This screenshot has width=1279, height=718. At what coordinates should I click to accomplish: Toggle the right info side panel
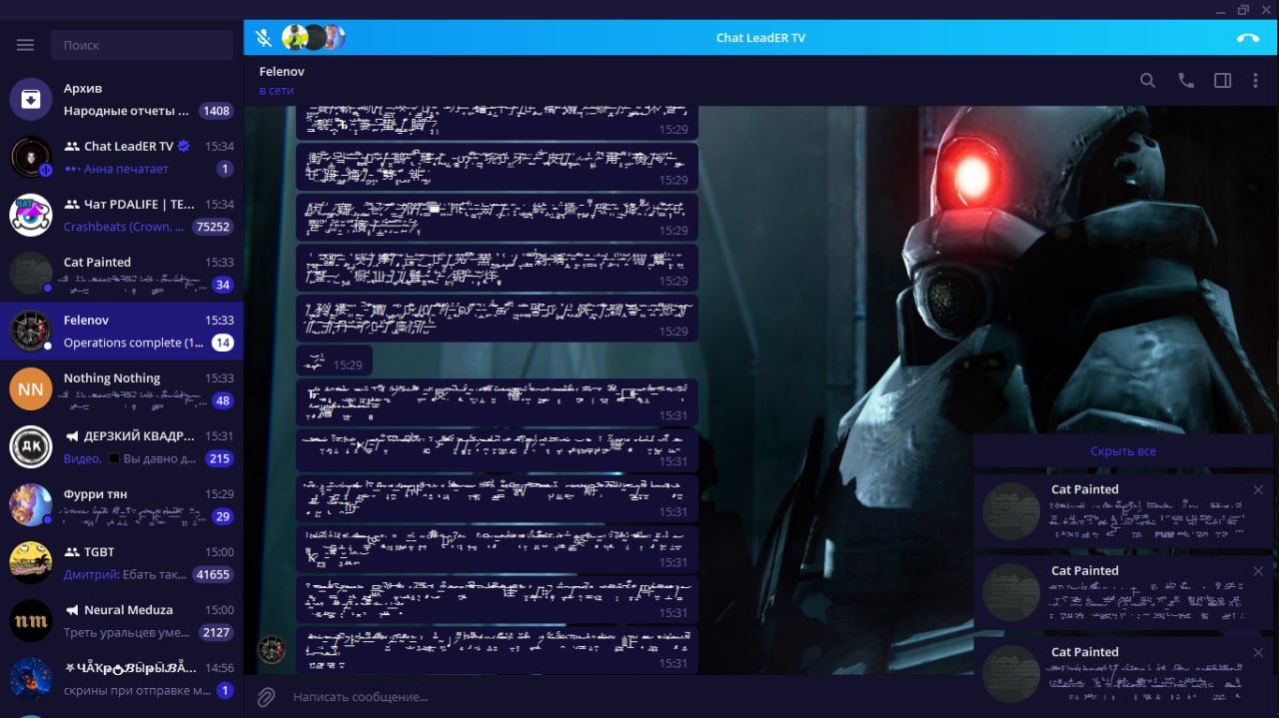pos(1222,81)
